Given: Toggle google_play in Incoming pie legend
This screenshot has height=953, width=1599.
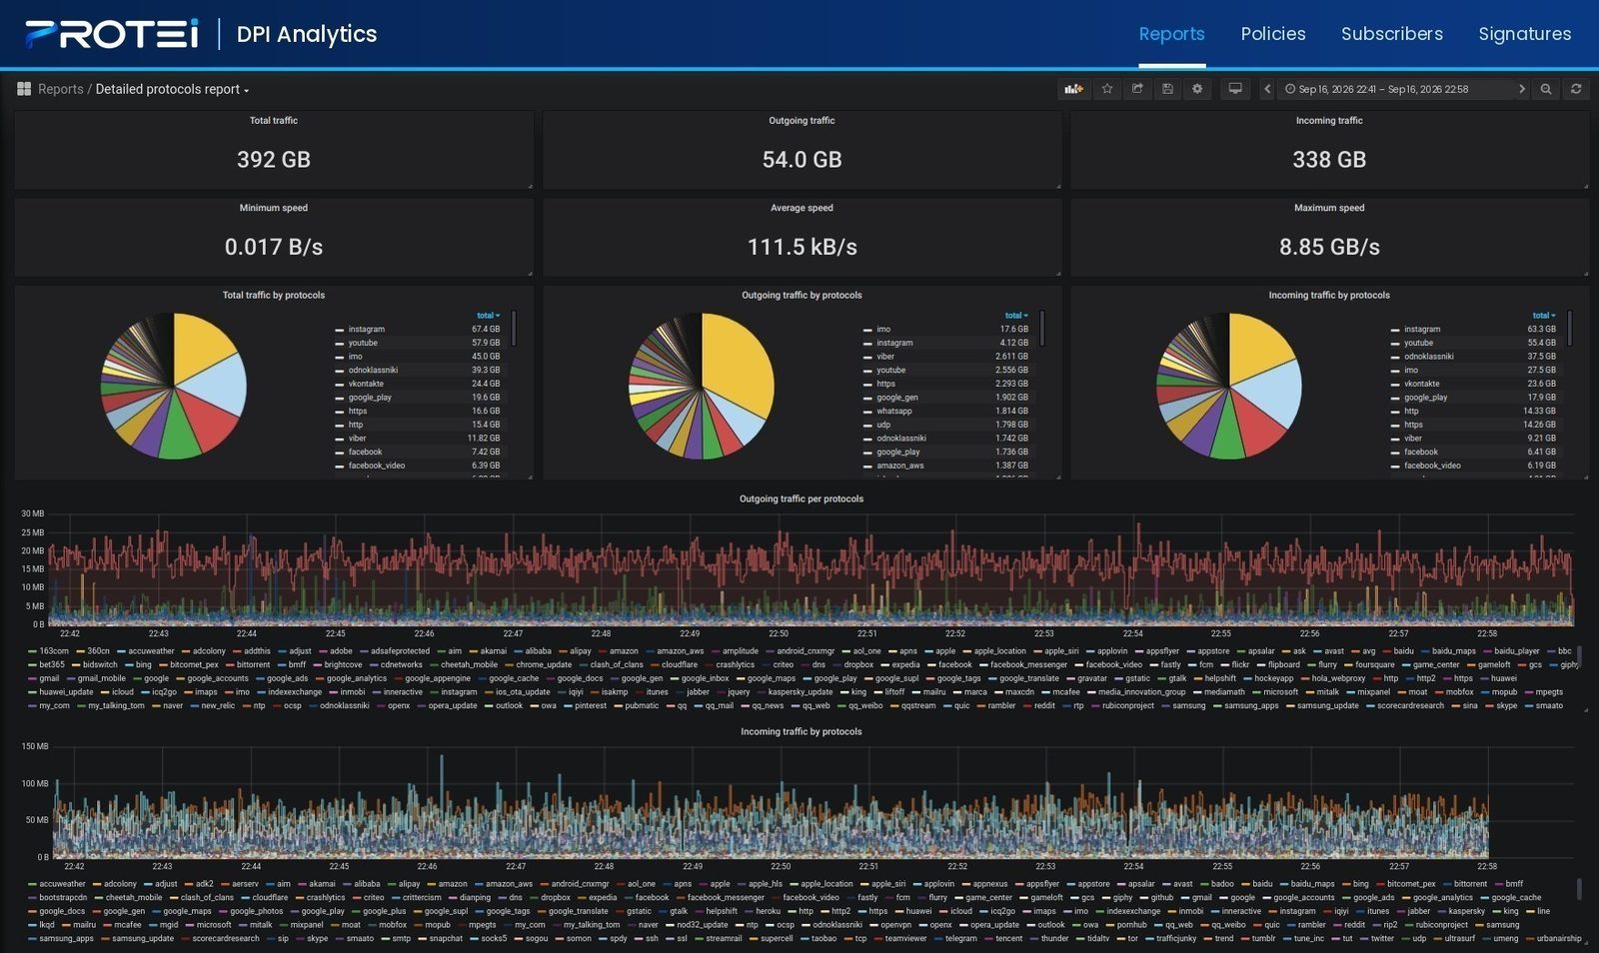Looking at the screenshot, I should coord(1426,398).
